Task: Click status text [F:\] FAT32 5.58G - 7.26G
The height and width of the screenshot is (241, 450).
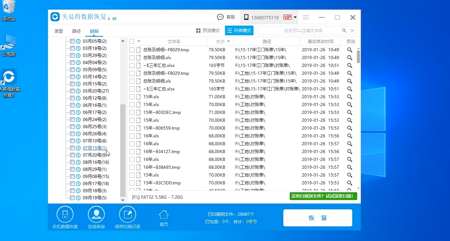Action: pyautogui.click(x=157, y=197)
